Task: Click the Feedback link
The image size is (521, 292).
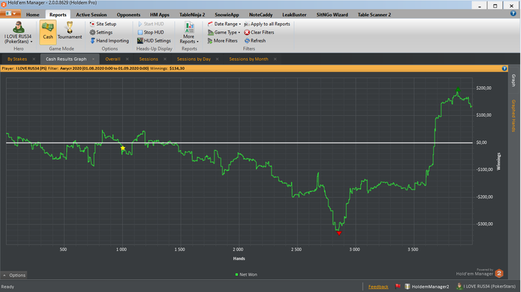Action: pyautogui.click(x=378, y=287)
